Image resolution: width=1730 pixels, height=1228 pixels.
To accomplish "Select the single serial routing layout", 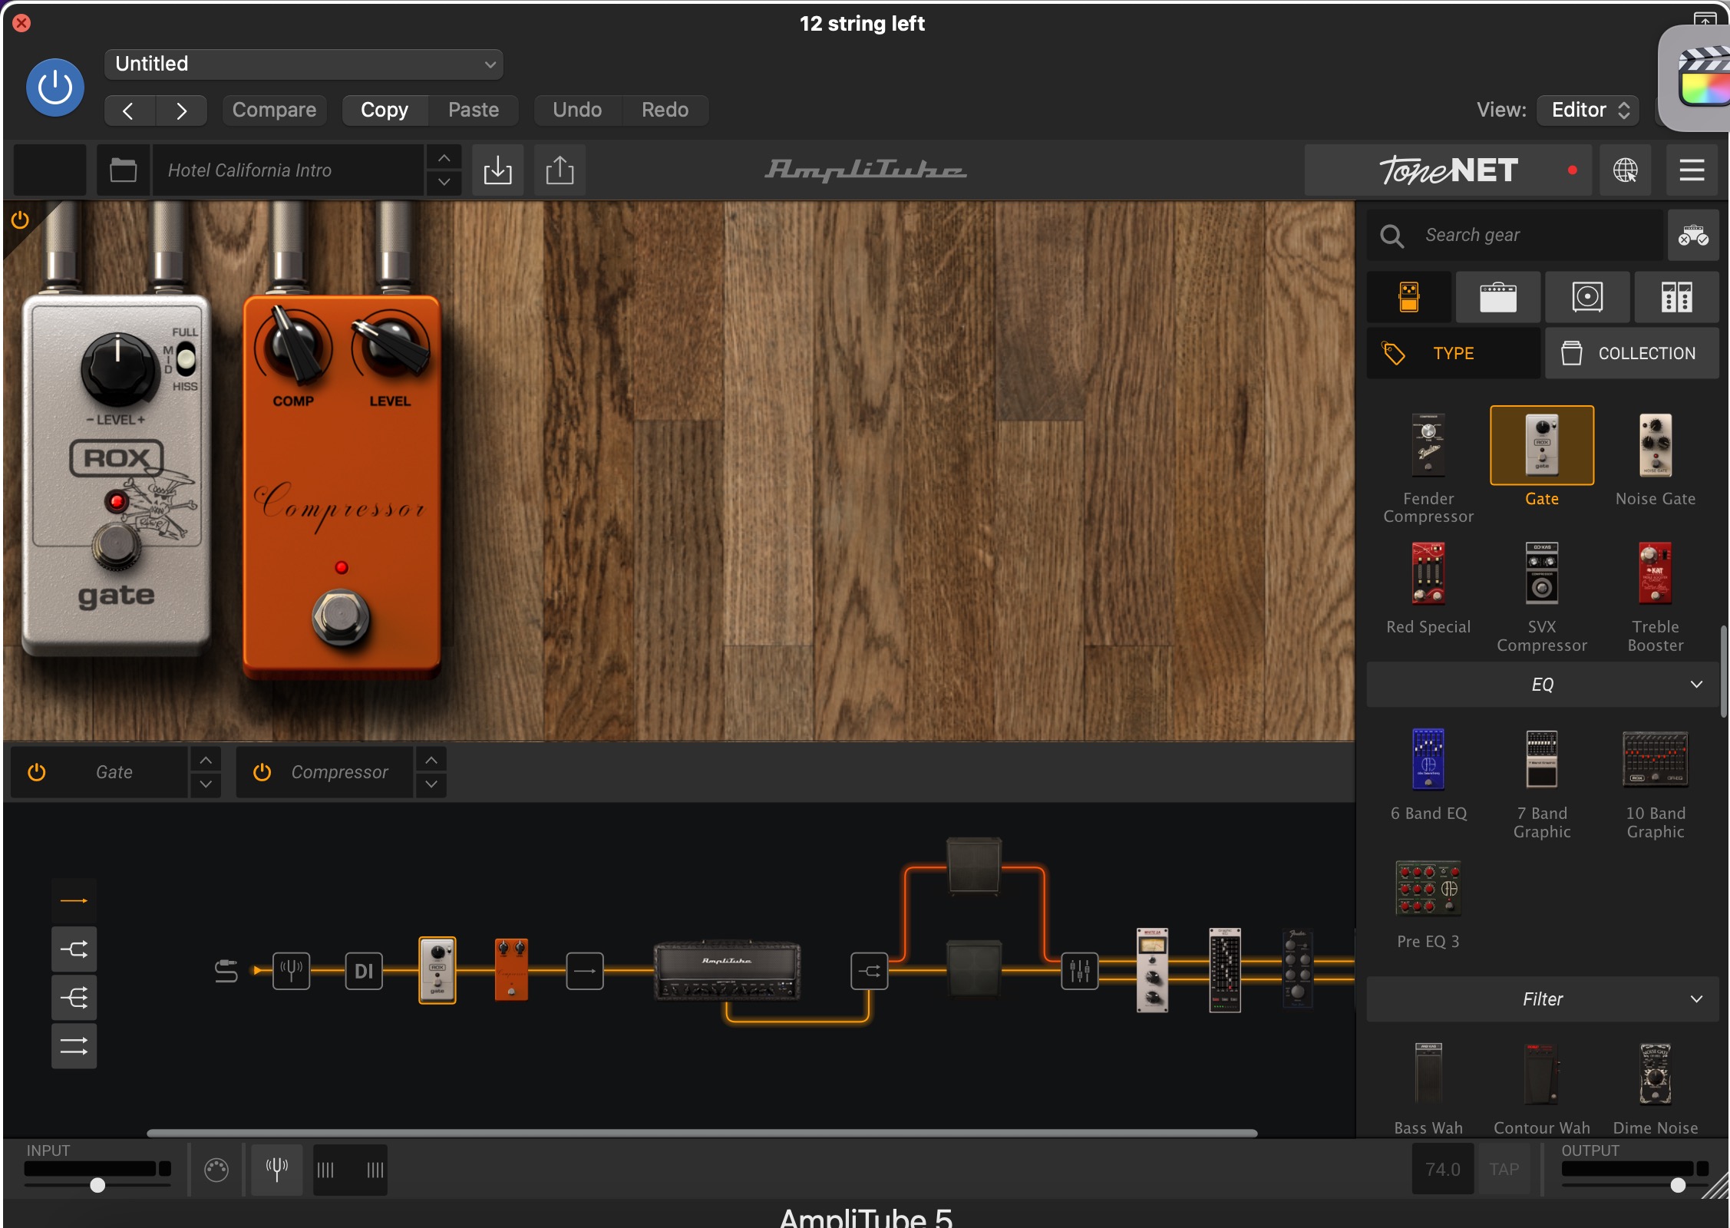I will (74, 900).
